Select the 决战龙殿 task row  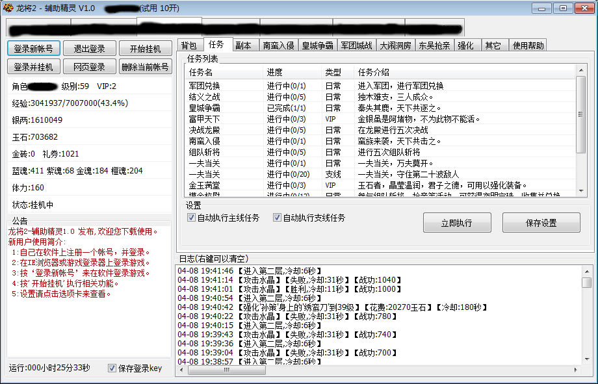[380, 130]
